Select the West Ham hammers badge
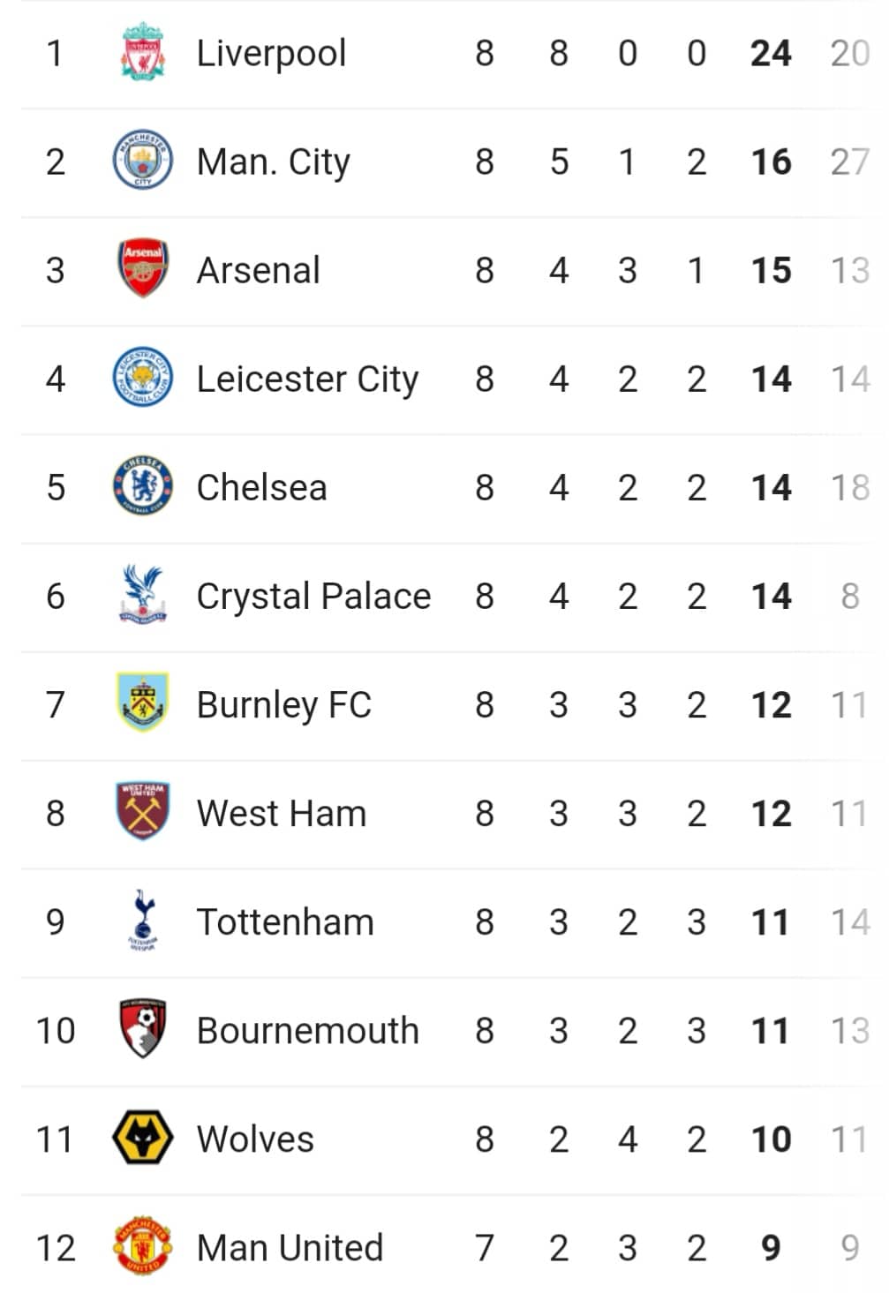This screenshot has width=889, height=1293. click(x=142, y=811)
